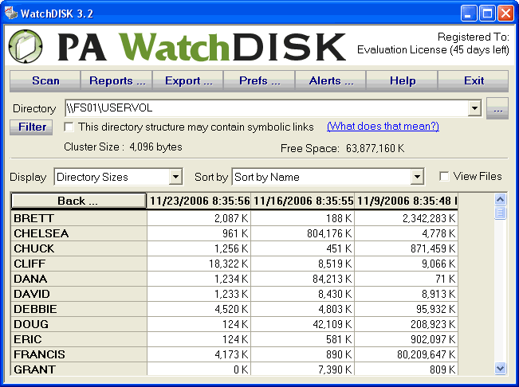This screenshot has width=519, height=387.
Task: Open the Display Directory Sizes dropdown
Action: pyautogui.click(x=175, y=177)
